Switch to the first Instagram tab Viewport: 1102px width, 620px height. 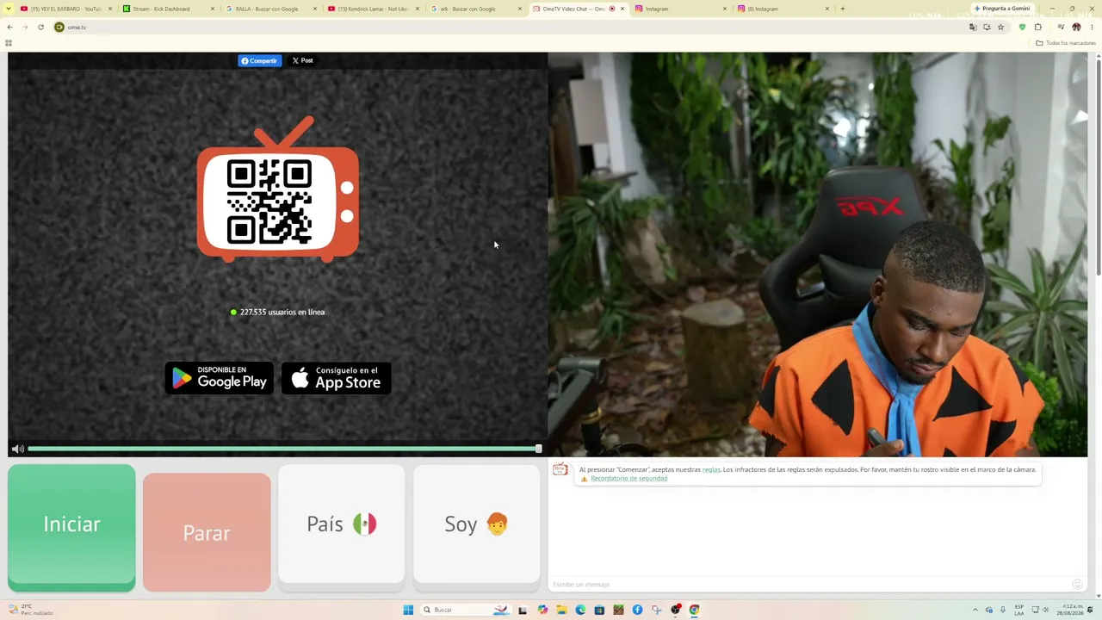(680, 9)
